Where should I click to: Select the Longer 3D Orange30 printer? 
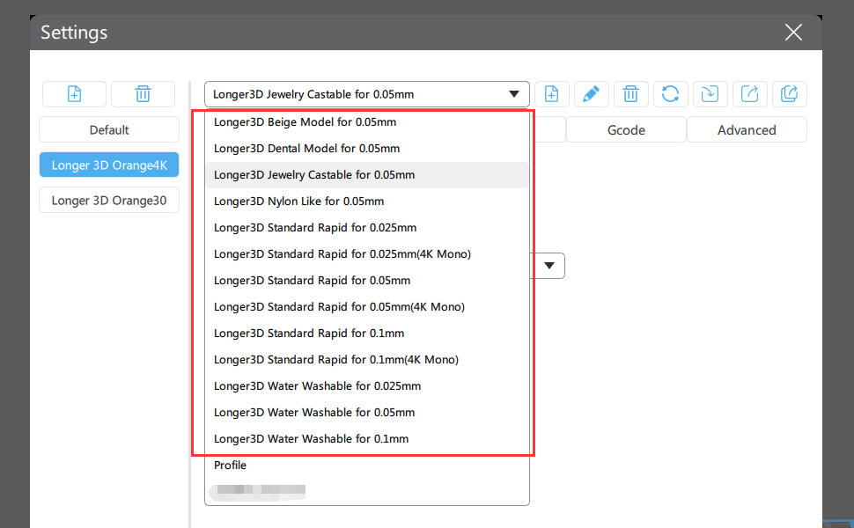(x=109, y=201)
